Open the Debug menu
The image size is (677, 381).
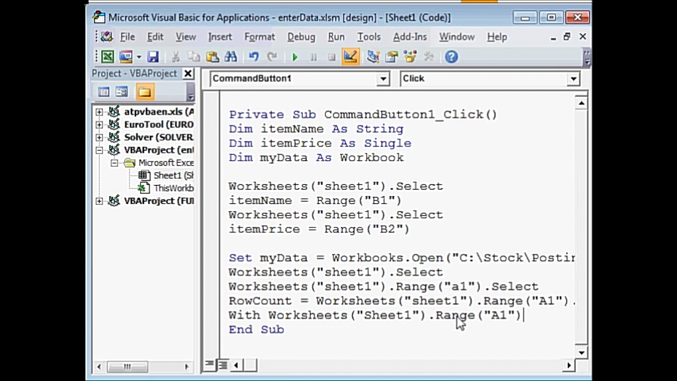pos(301,37)
